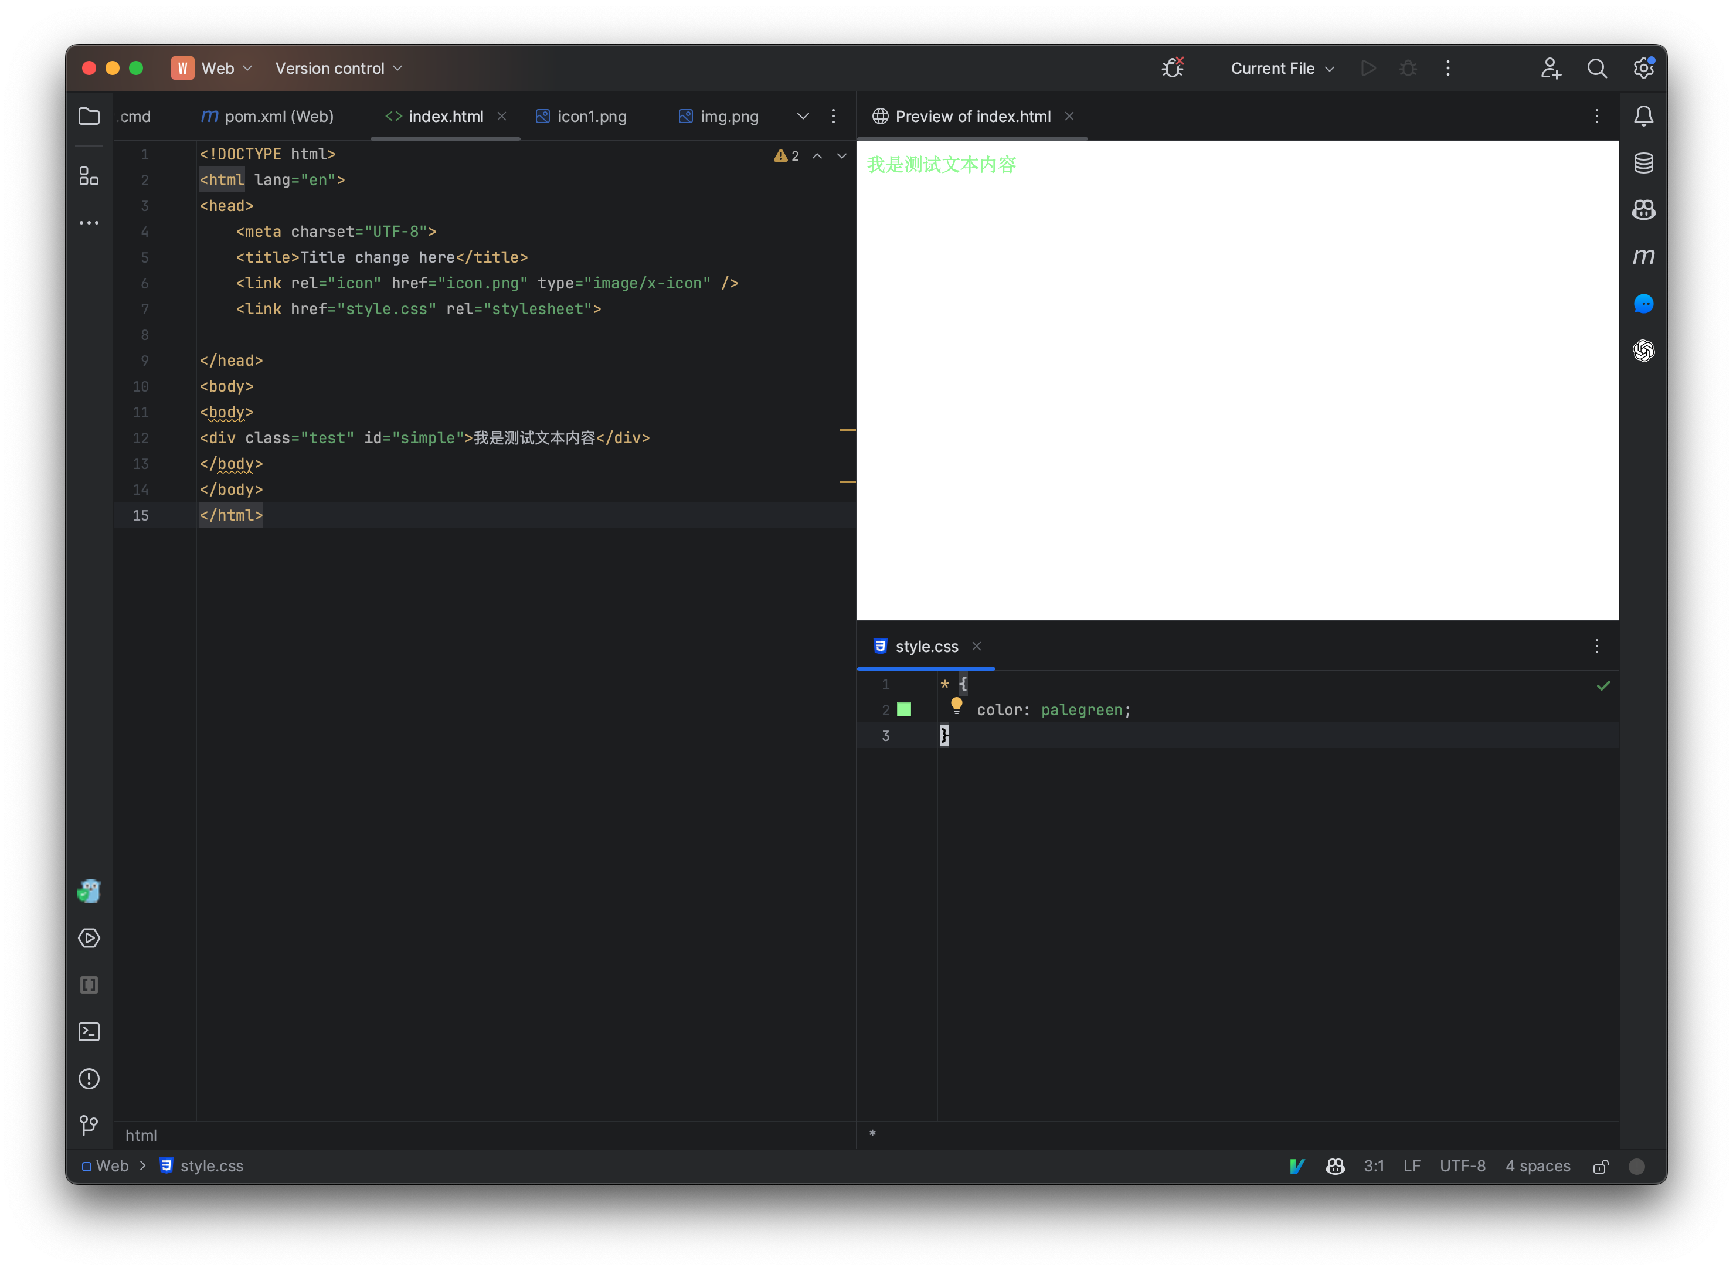
Task: Expand the Version control menu
Action: tap(339, 69)
